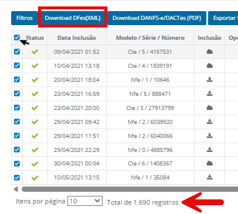Click cloud inclusion icon for Cte / 3 / 27913799
This screenshot has height=214, width=238.
[210, 108]
